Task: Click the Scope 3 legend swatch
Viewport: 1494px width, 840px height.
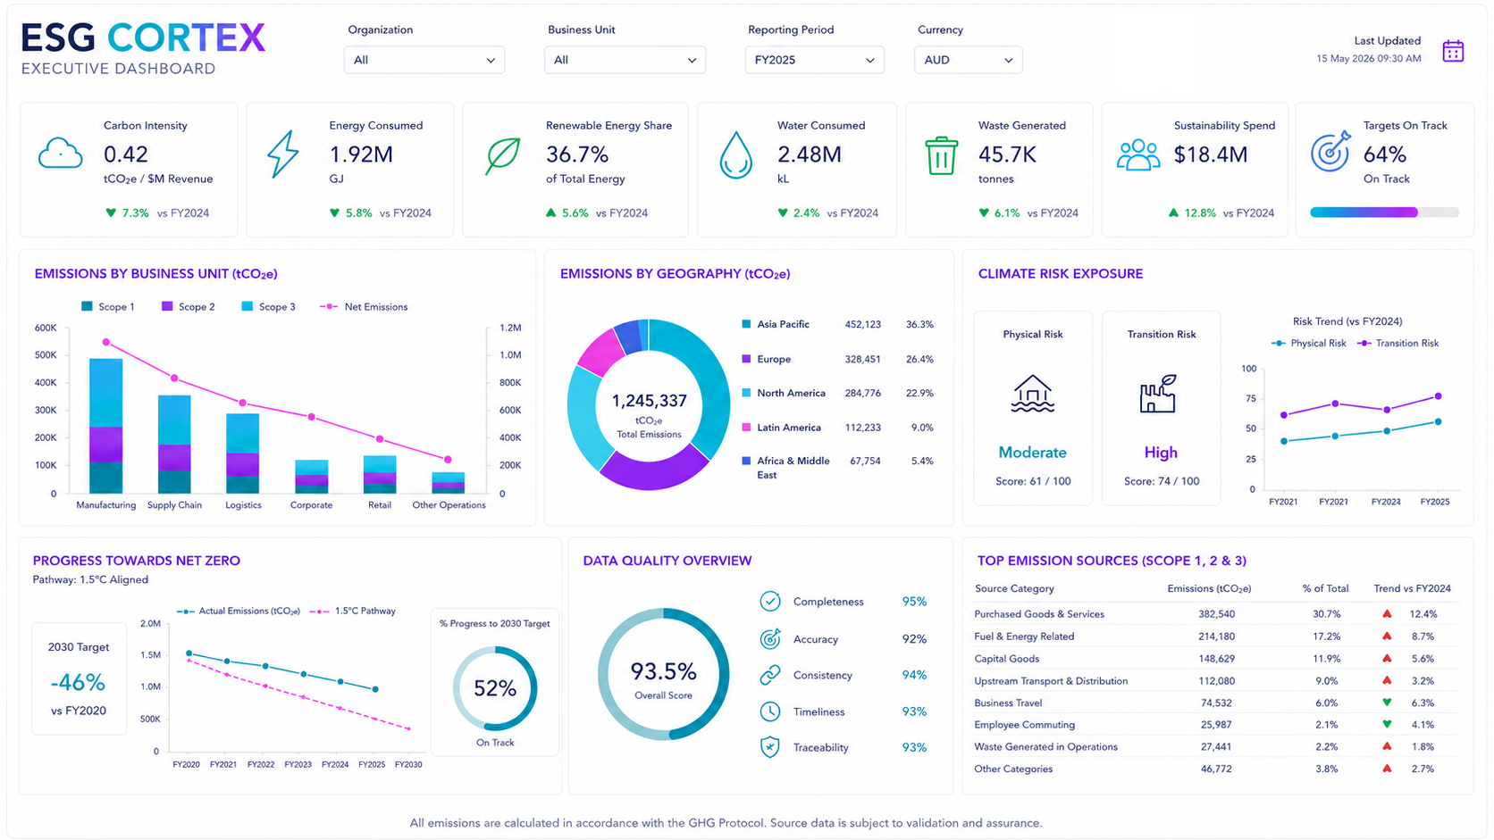Action: click(248, 306)
